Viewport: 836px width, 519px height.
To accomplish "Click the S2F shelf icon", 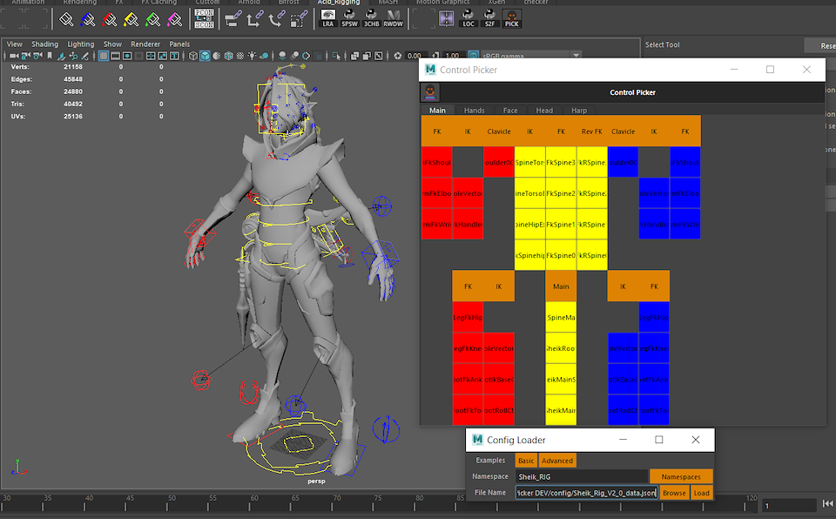I will tap(490, 18).
